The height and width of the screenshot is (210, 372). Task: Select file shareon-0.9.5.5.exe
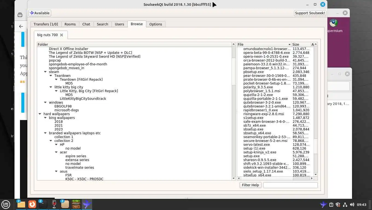tap(260, 160)
